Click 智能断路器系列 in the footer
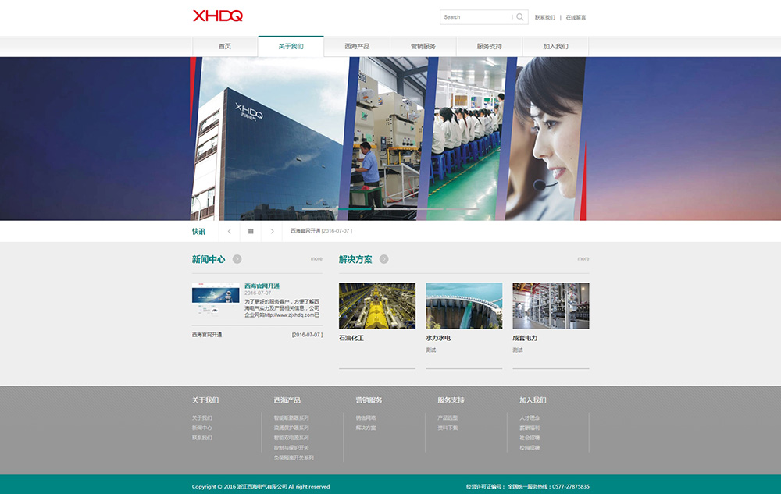Image resolution: width=781 pixels, height=494 pixels. click(291, 418)
